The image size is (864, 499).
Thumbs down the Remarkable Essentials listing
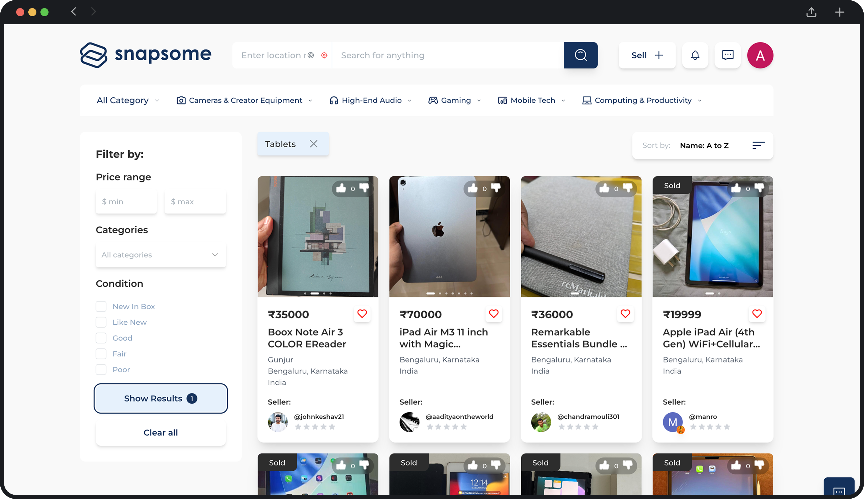click(628, 188)
